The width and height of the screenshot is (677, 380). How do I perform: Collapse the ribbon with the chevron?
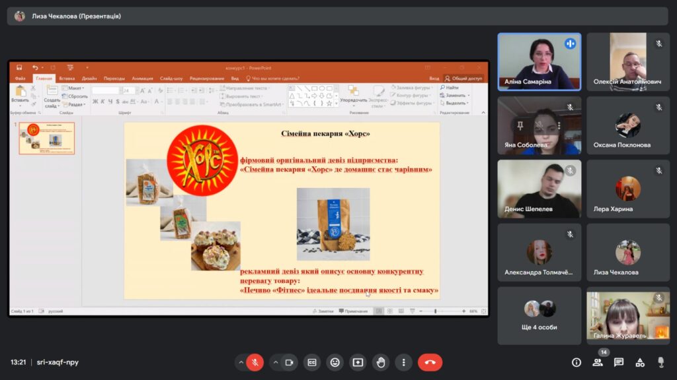pos(483,112)
